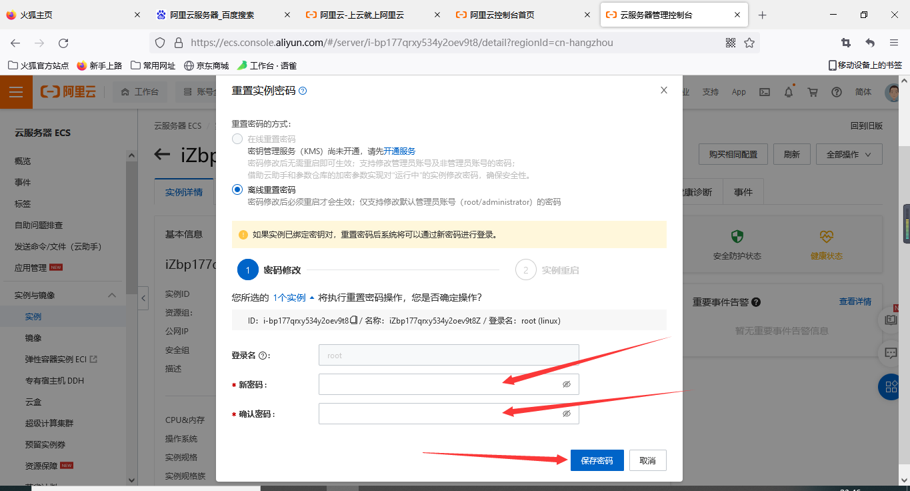Switch to the 阿里云-上云就上阿里云 tab
The image size is (910, 491).
[x=373, y=15]
